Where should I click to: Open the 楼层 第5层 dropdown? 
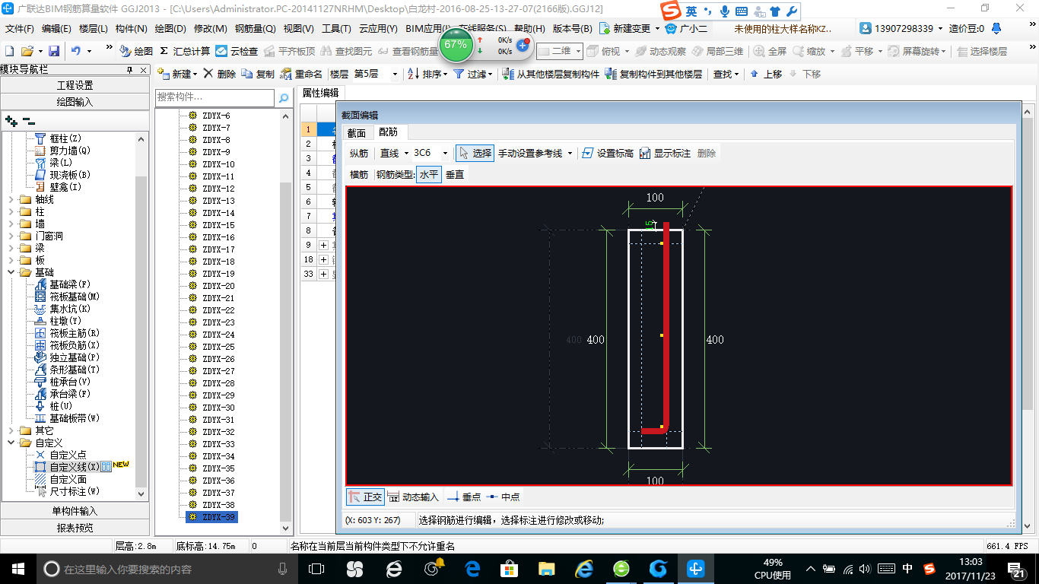click(x=395, y=74)
